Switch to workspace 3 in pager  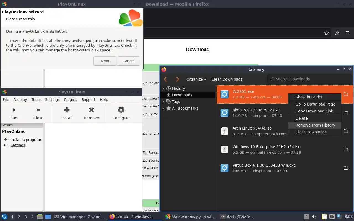click(x=26, y=217)
